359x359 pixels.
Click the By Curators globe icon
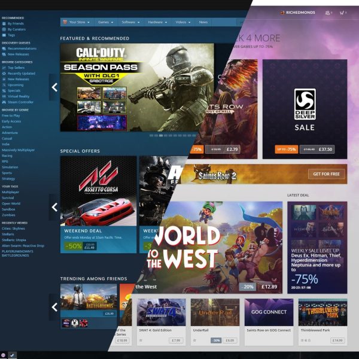coord(4,29)
